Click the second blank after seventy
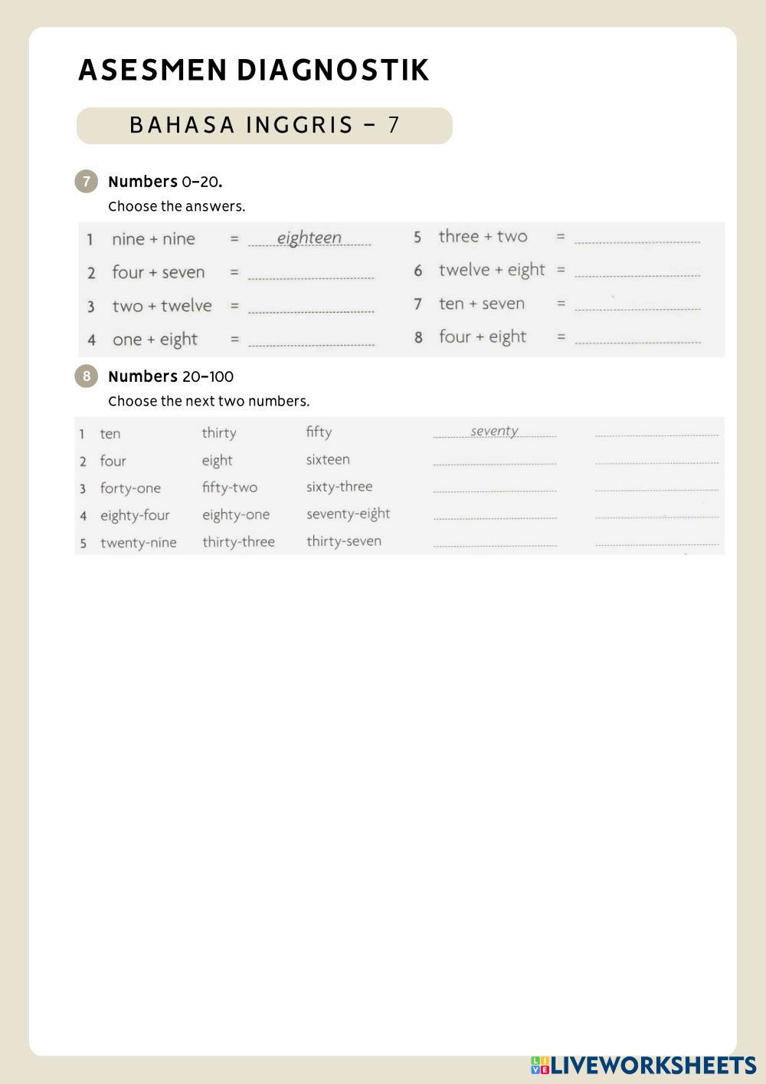This screenshot has width=766, height=1084. 656,431
